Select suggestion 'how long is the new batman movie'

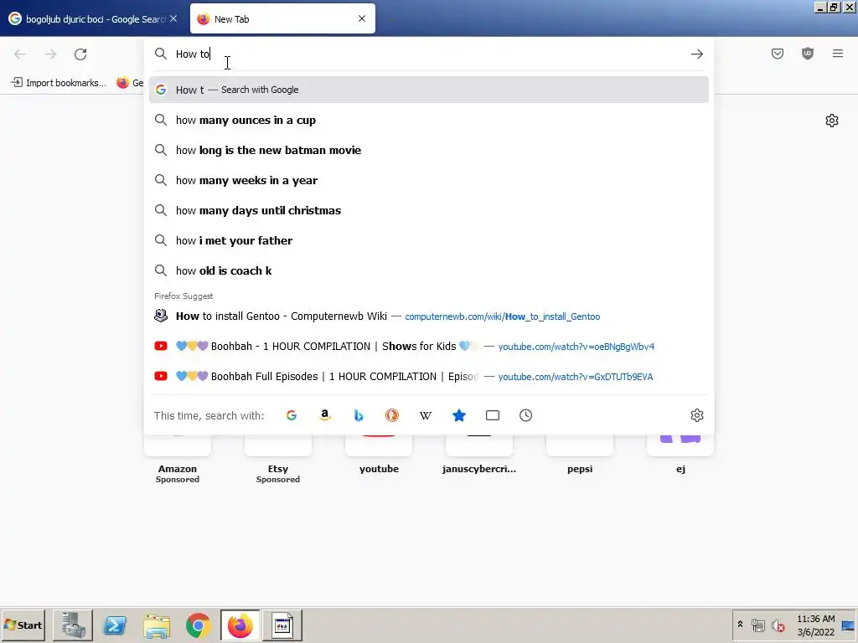428,151
